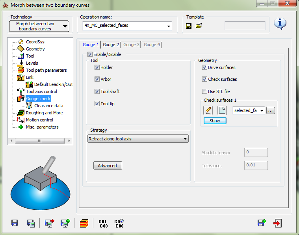Click the Advanced button
The image size is (299, 235).
[x=108, y=166]
